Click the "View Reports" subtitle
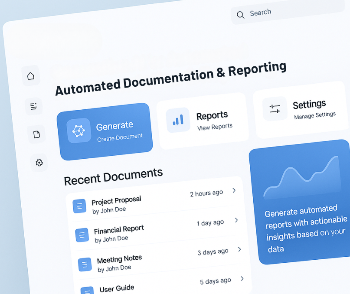Screen dimensions: 350x294 point(215,127)
